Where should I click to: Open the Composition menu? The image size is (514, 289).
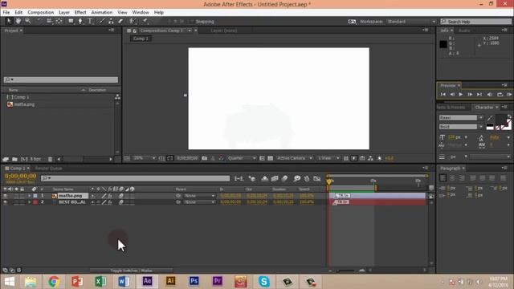tap(41, 13)
